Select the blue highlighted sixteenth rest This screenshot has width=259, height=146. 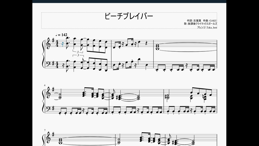[63, 44]
